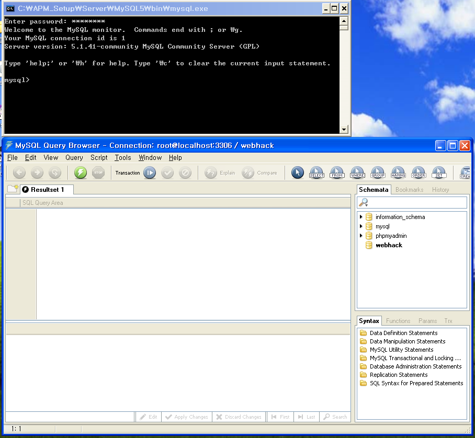
Task: Click the Discard Changes button
Action: pos(239,417)
